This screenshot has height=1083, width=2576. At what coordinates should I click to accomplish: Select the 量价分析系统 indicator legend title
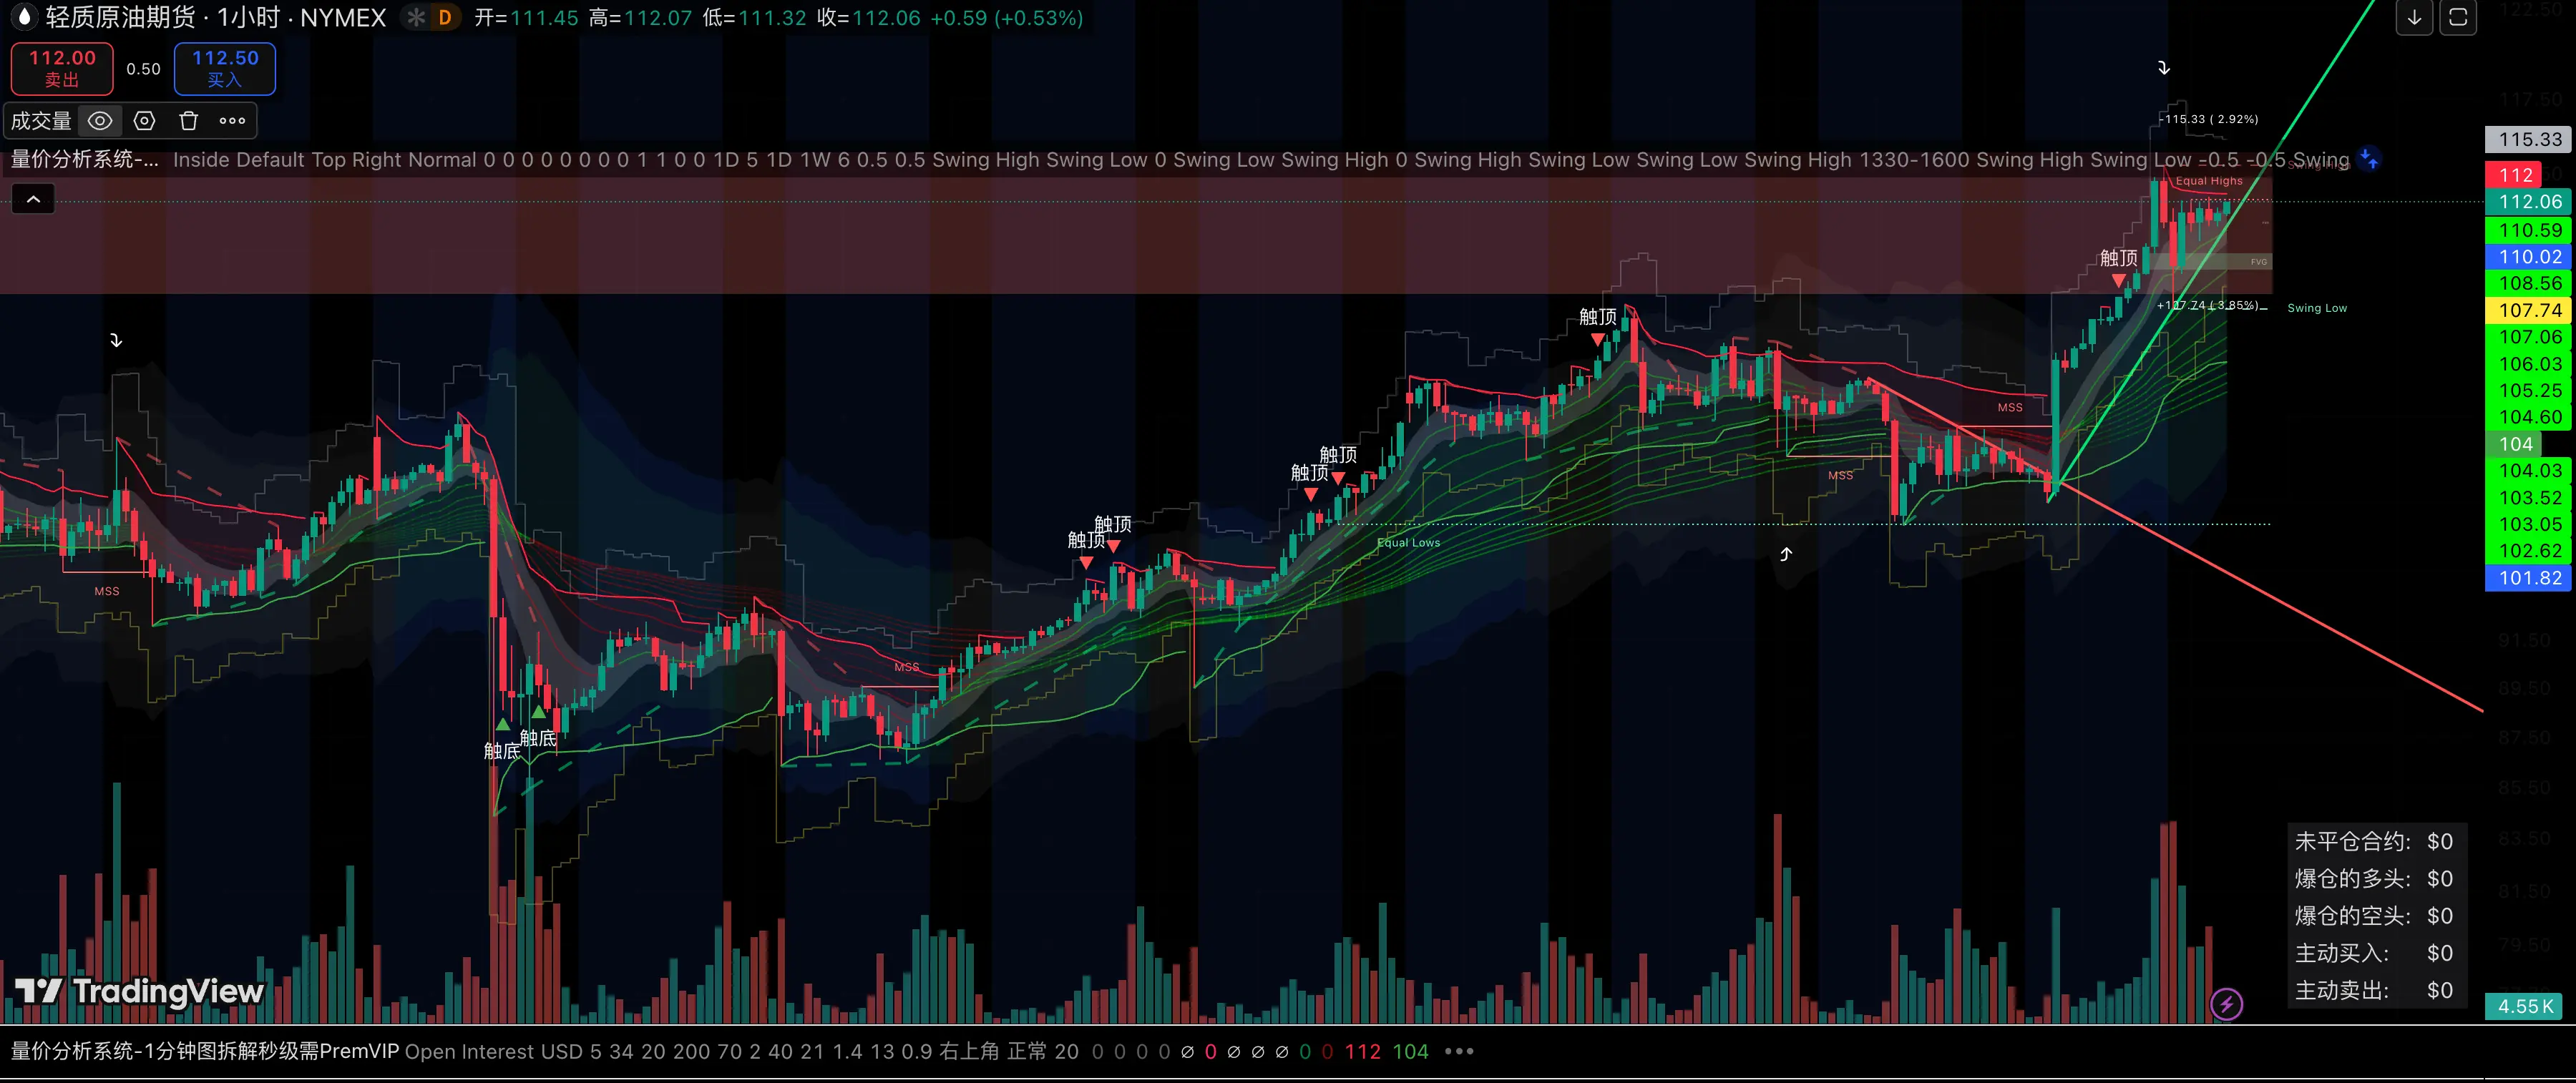[x=84, y=159]
